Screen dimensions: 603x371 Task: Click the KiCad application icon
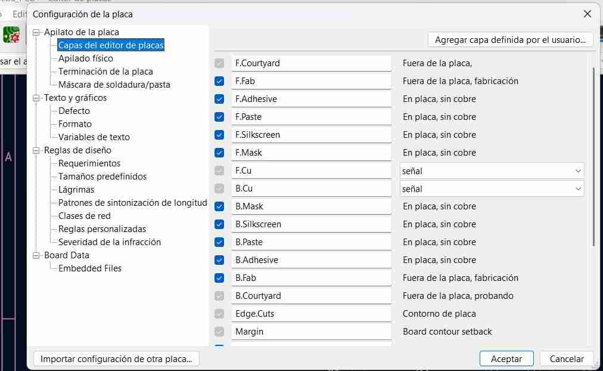pyautogui.click(x=12, y=34)
